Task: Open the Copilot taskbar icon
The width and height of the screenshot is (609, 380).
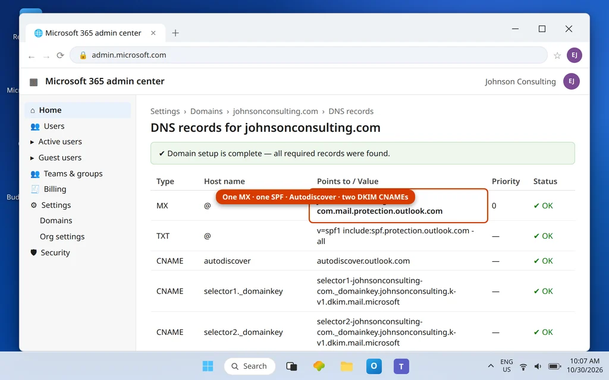Action: tap(319, 366)
